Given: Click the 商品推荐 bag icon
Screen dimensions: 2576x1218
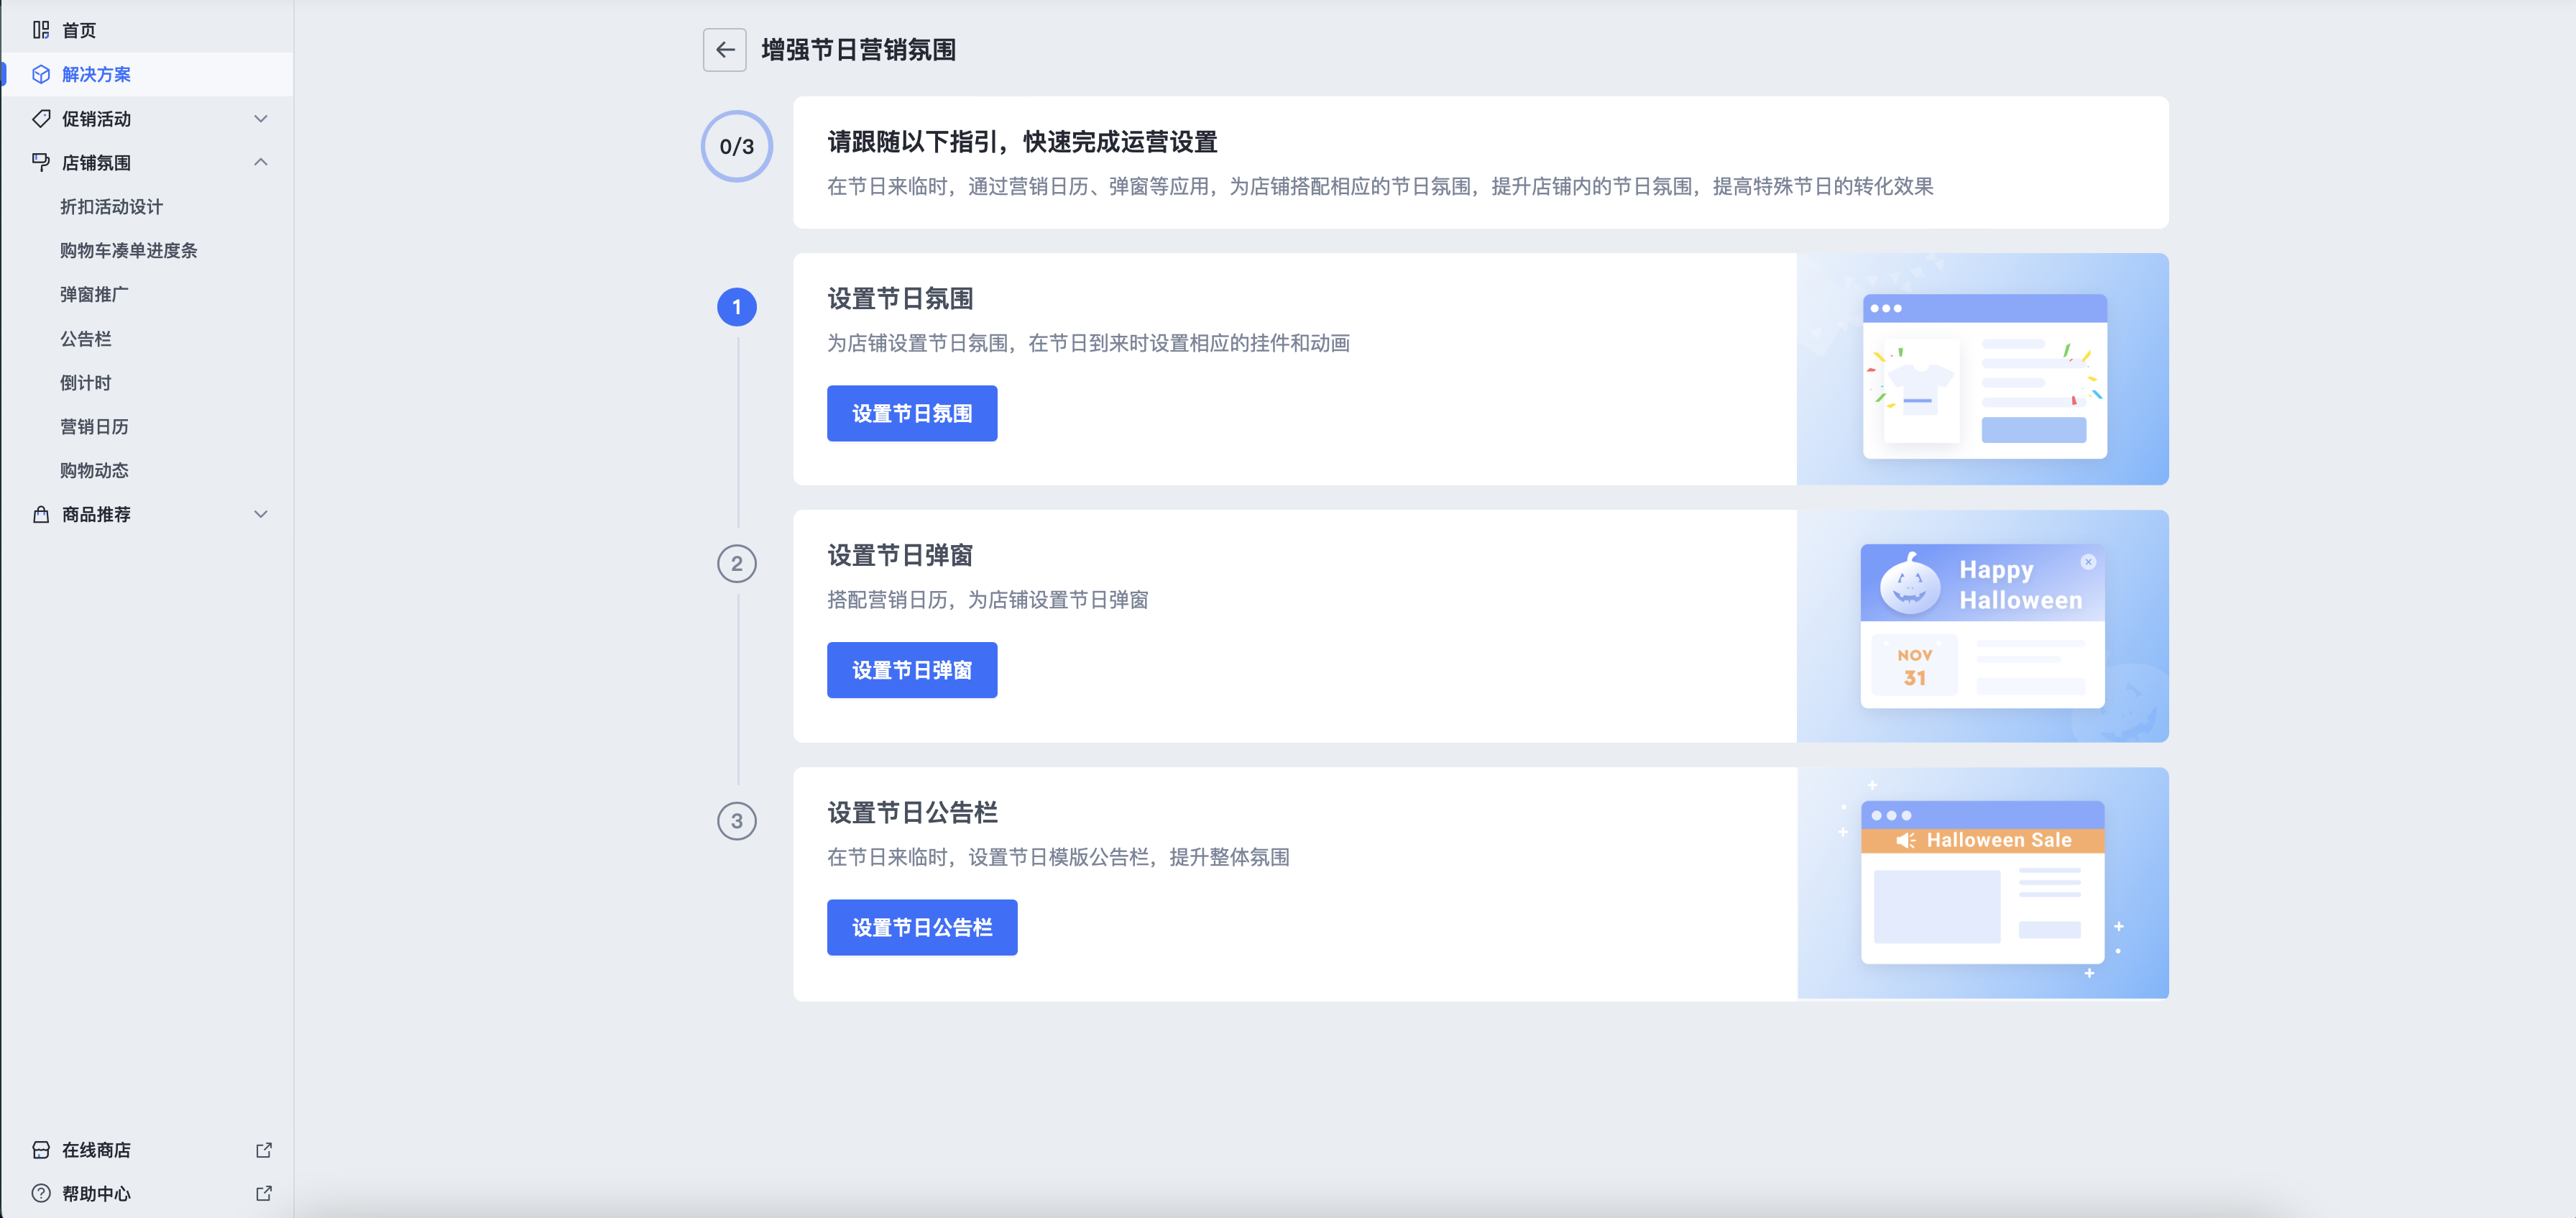Looking at the screenshot, I should click(x=41, y=514).
